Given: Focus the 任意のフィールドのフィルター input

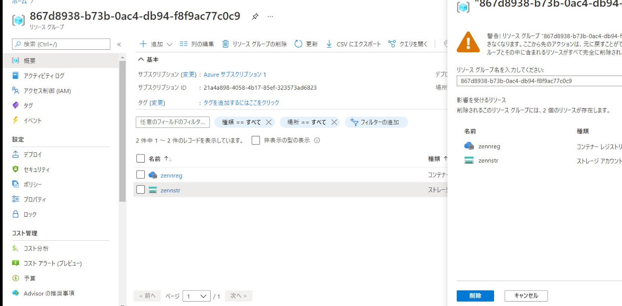Looking at the screenshot, I should click(173, 122).
